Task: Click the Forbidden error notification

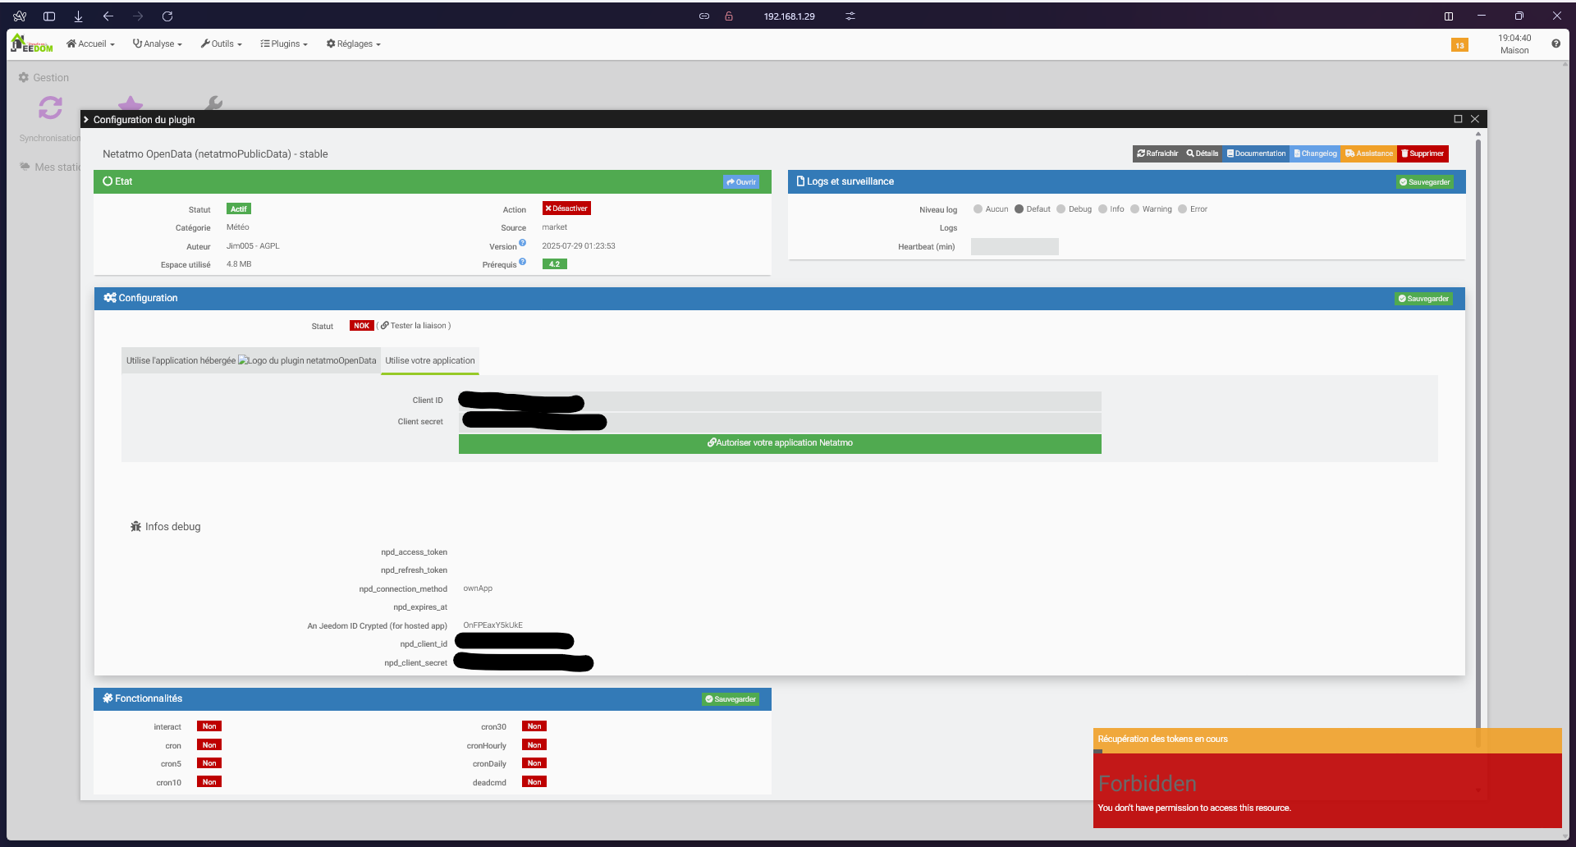Action: pyautogui.click(x=1327, y=791)
